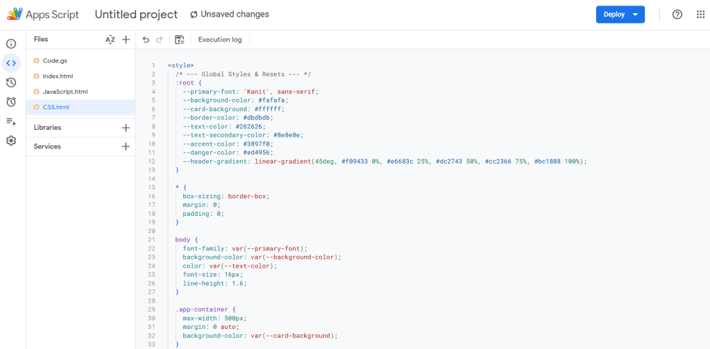
Task: Add a new file with plus icon
Action: pos(126,40)
